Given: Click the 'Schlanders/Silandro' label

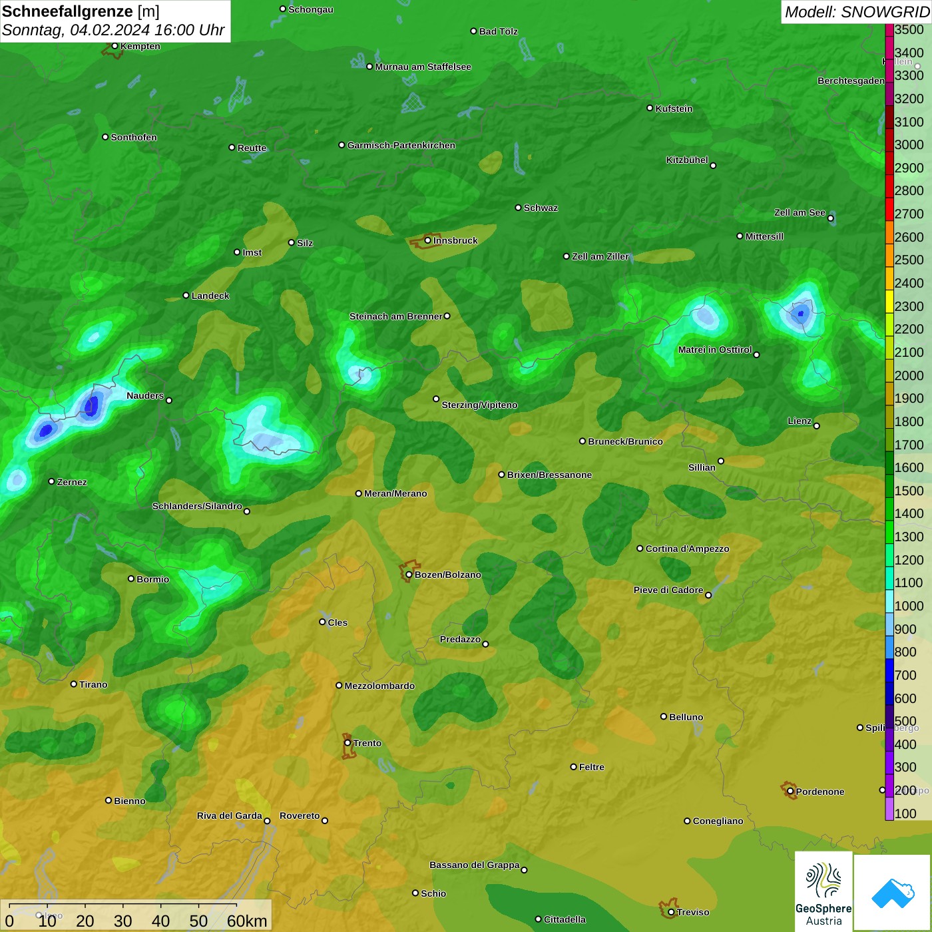Looking at the screenshot, I should pos(197,506).
